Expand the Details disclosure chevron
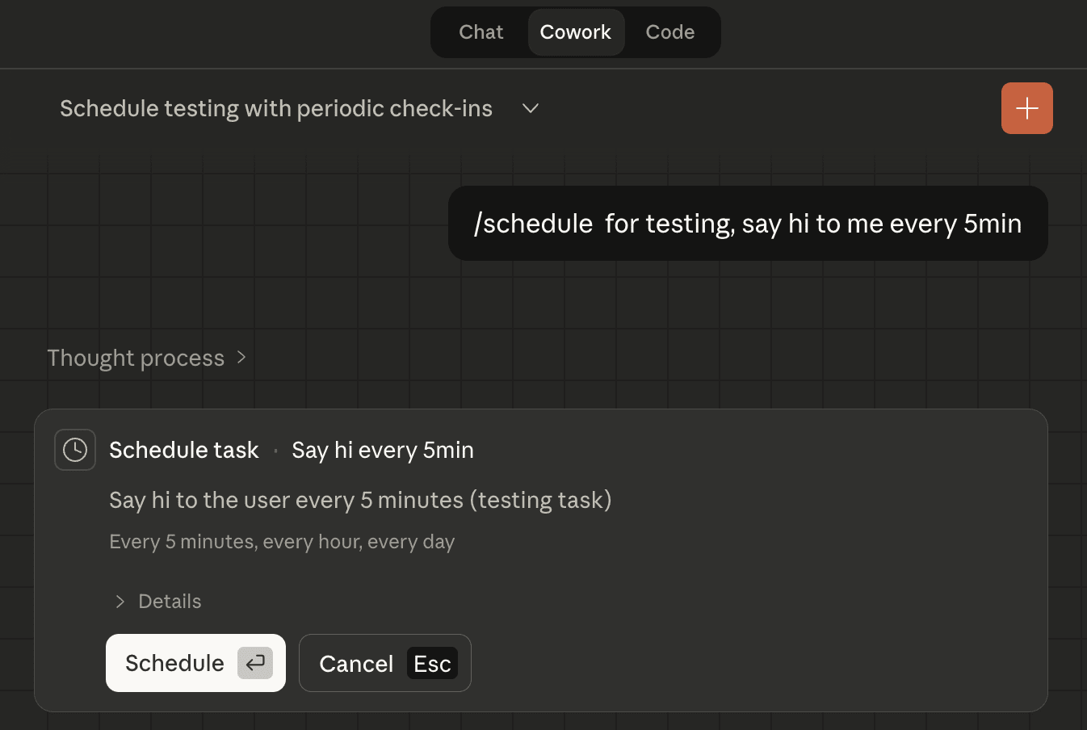The image size is (1087, 730). pyautogui.click(x=120, y=602)
